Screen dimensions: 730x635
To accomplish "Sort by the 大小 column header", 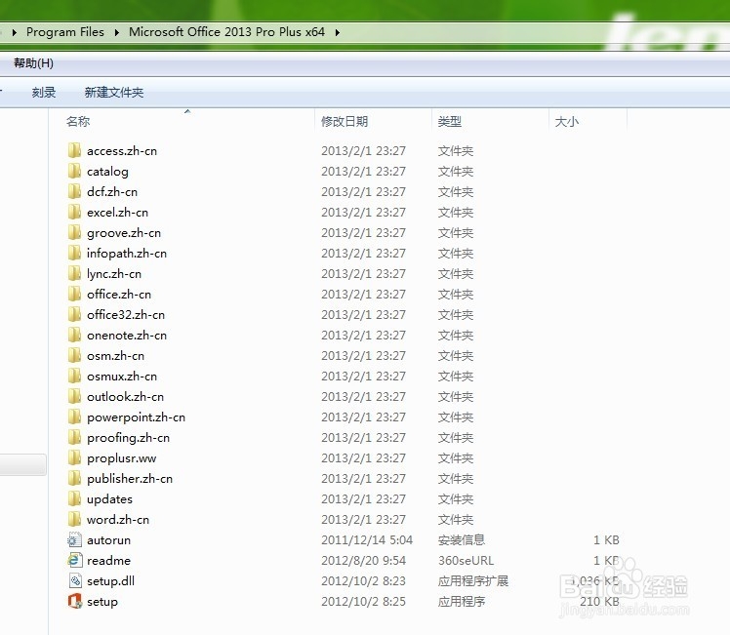I will pos(567,121).
